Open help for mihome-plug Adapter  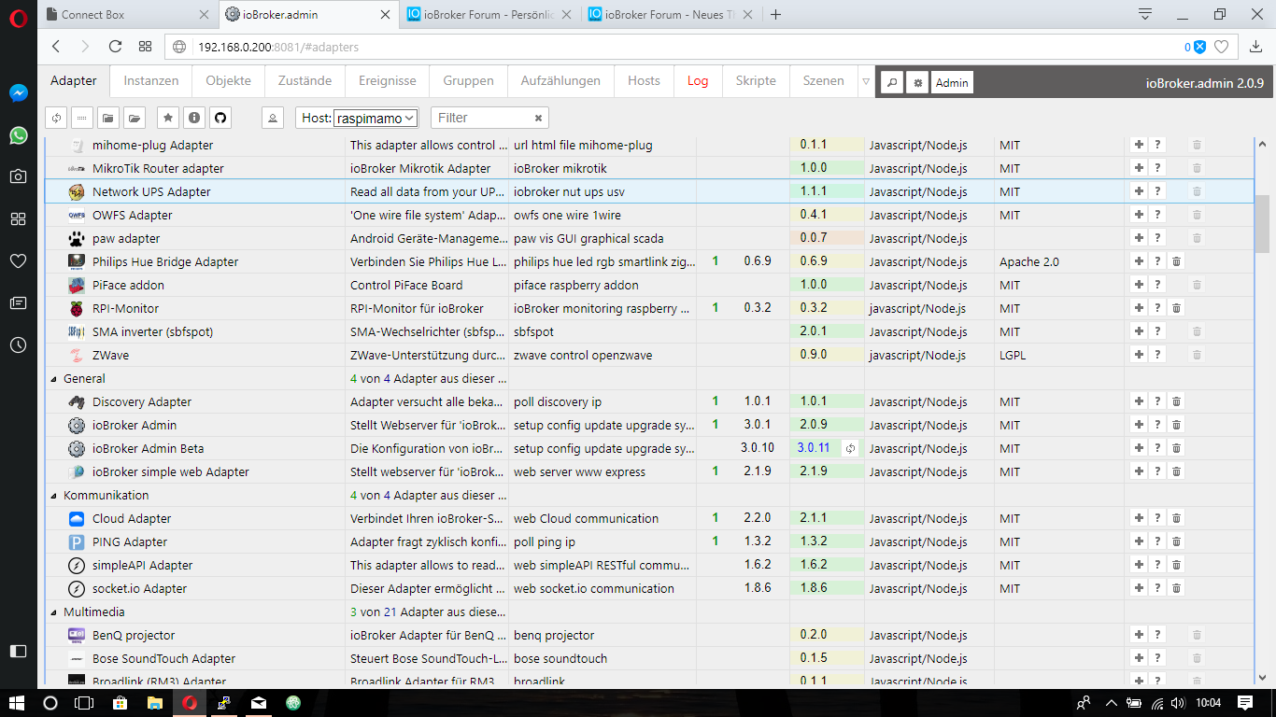(x=1157, y=145)
